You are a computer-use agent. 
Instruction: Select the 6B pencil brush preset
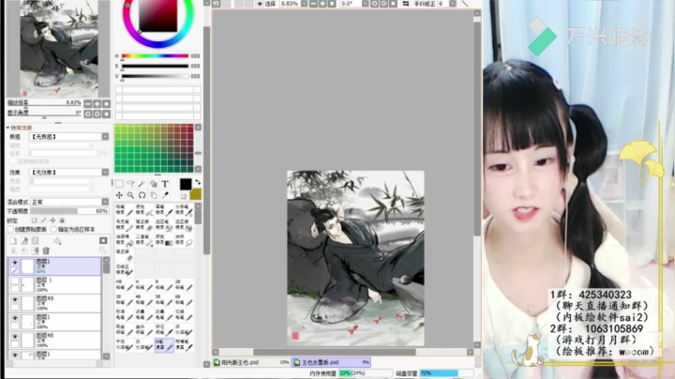(x=184, y=300)
